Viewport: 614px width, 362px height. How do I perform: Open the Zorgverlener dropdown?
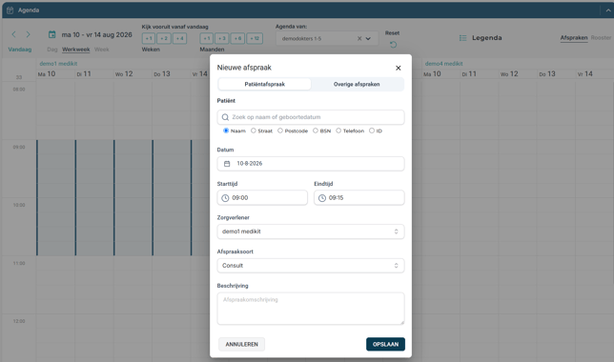point(311,231)
